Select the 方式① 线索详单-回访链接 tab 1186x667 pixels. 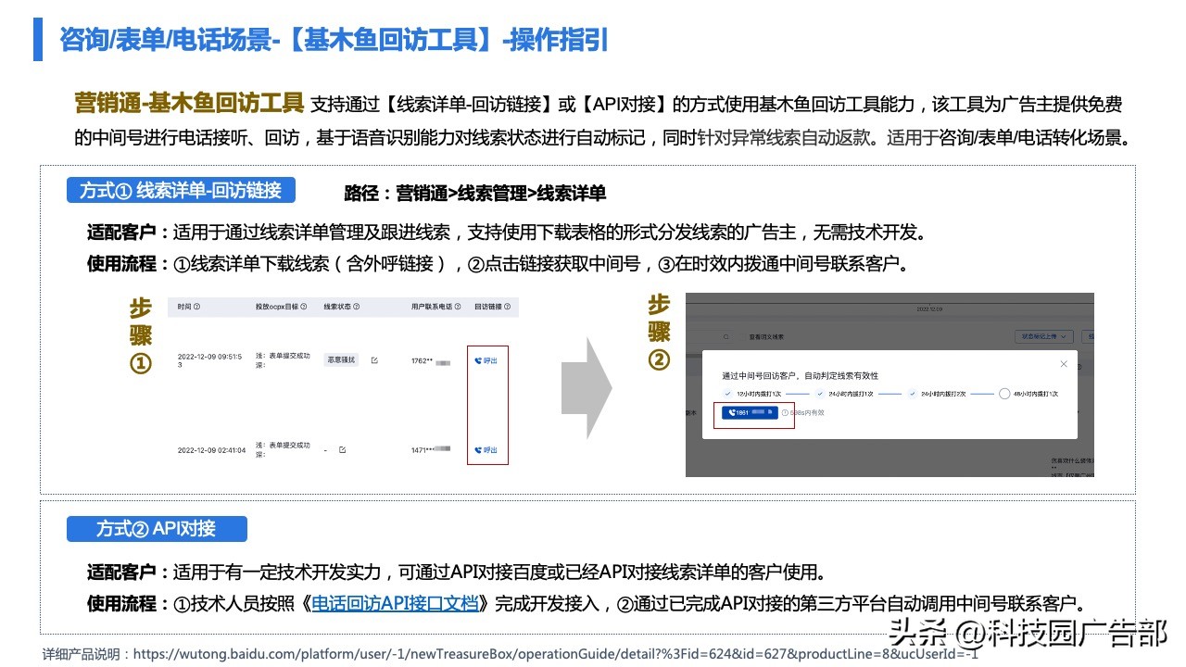[181, 190]
